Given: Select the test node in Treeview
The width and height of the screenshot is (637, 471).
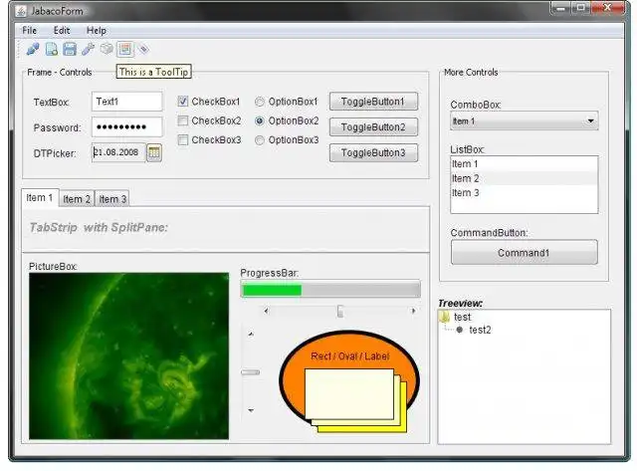Looking at the screenshot, I should 462,317.
